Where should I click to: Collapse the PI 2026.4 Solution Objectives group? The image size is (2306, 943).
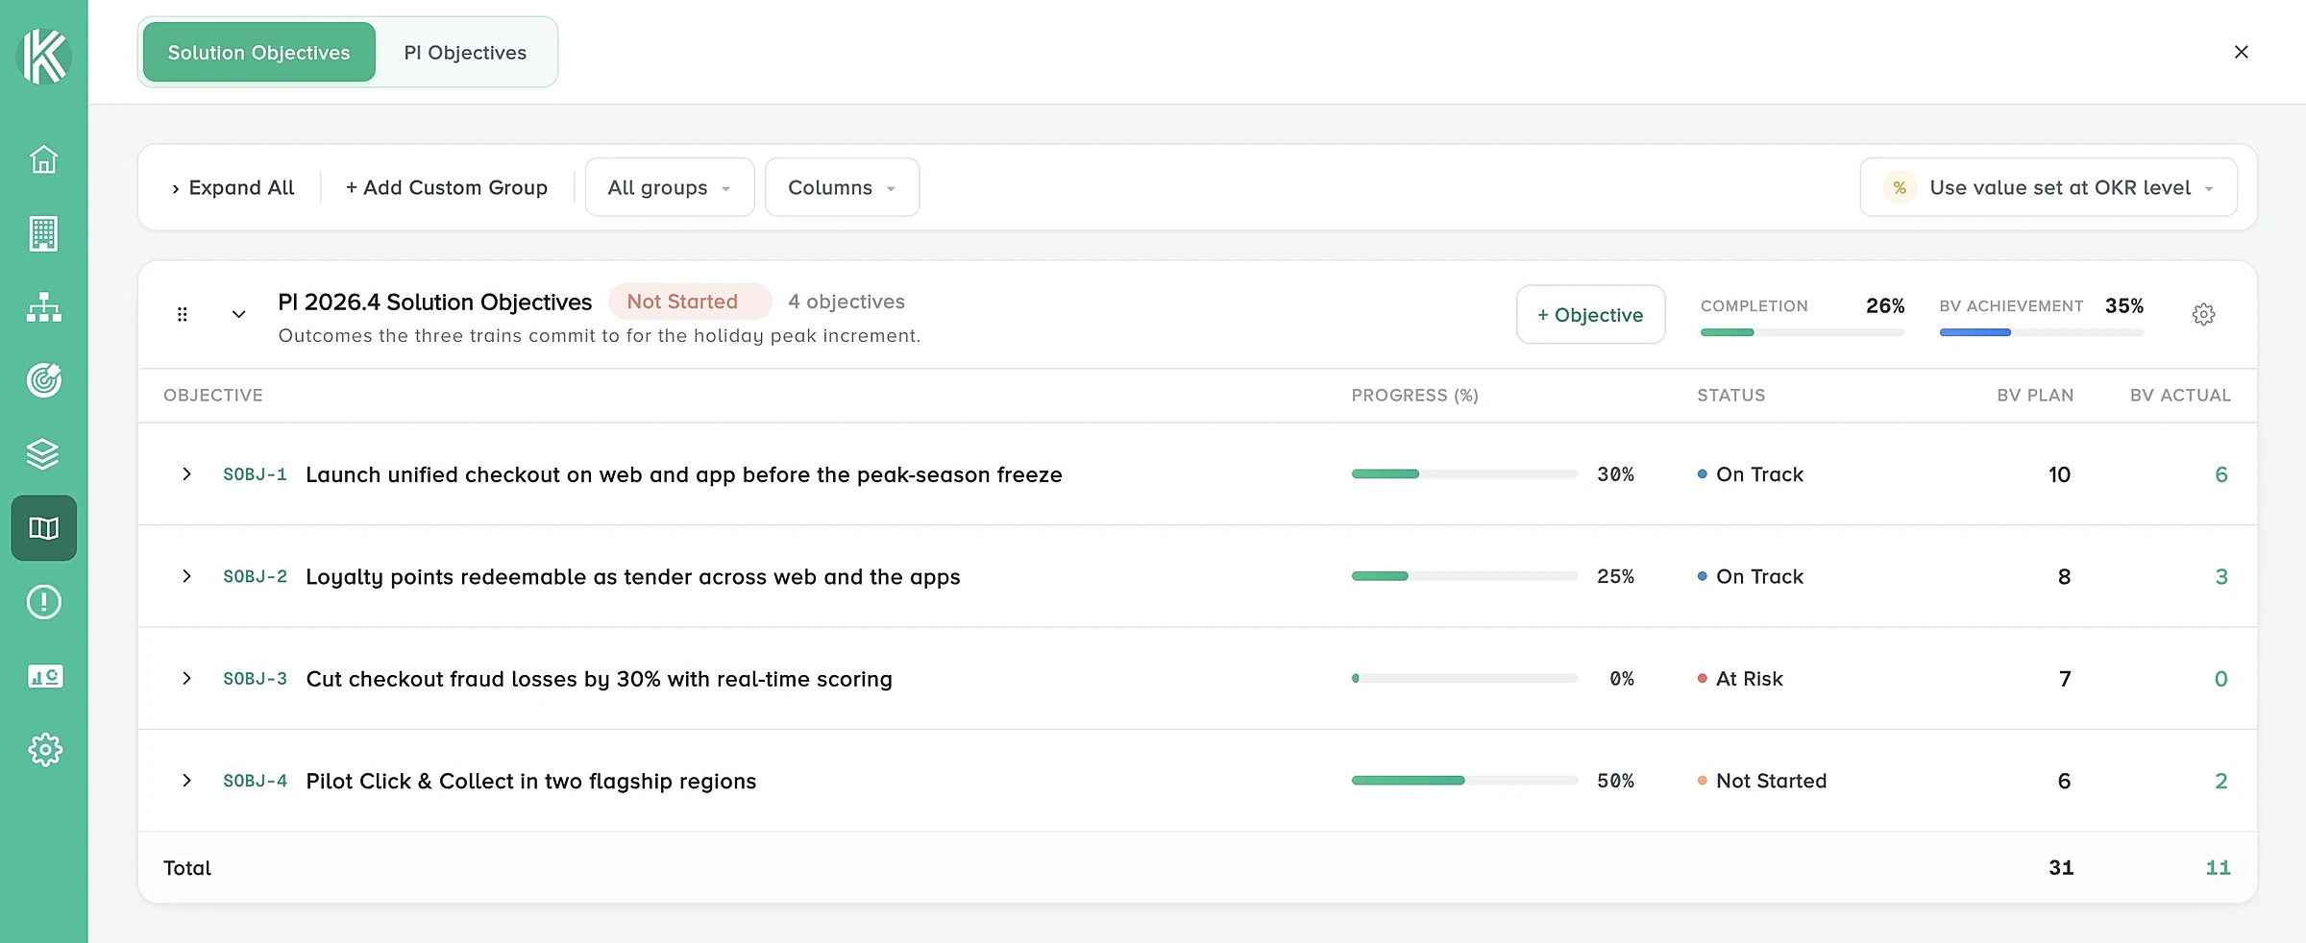239,314
